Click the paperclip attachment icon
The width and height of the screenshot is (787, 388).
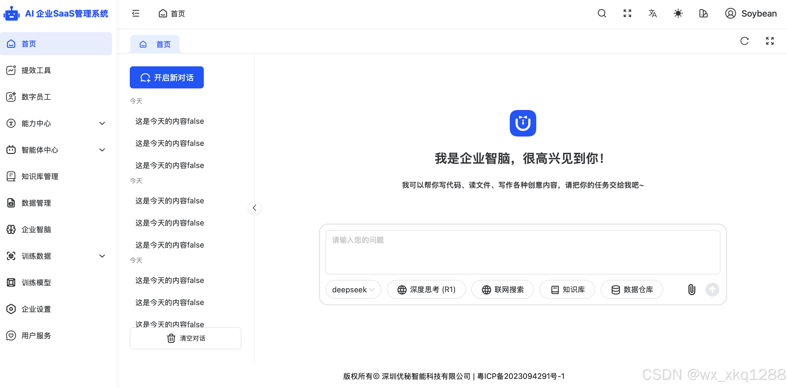coord(691,289)
